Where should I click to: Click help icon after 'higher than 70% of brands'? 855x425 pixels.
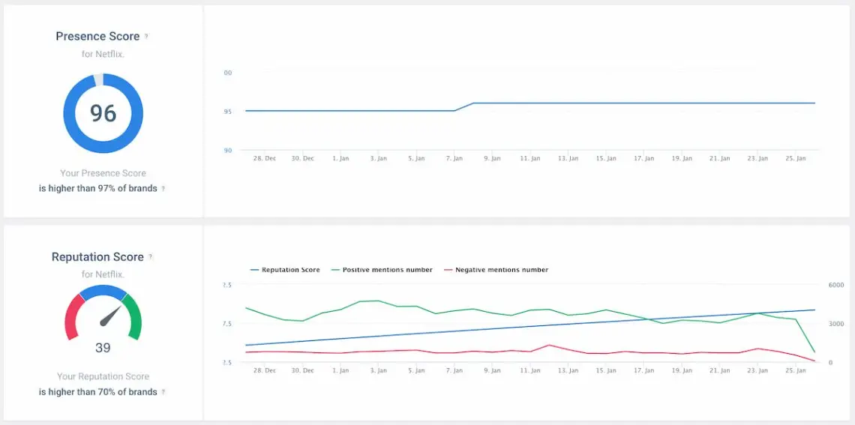163,392
